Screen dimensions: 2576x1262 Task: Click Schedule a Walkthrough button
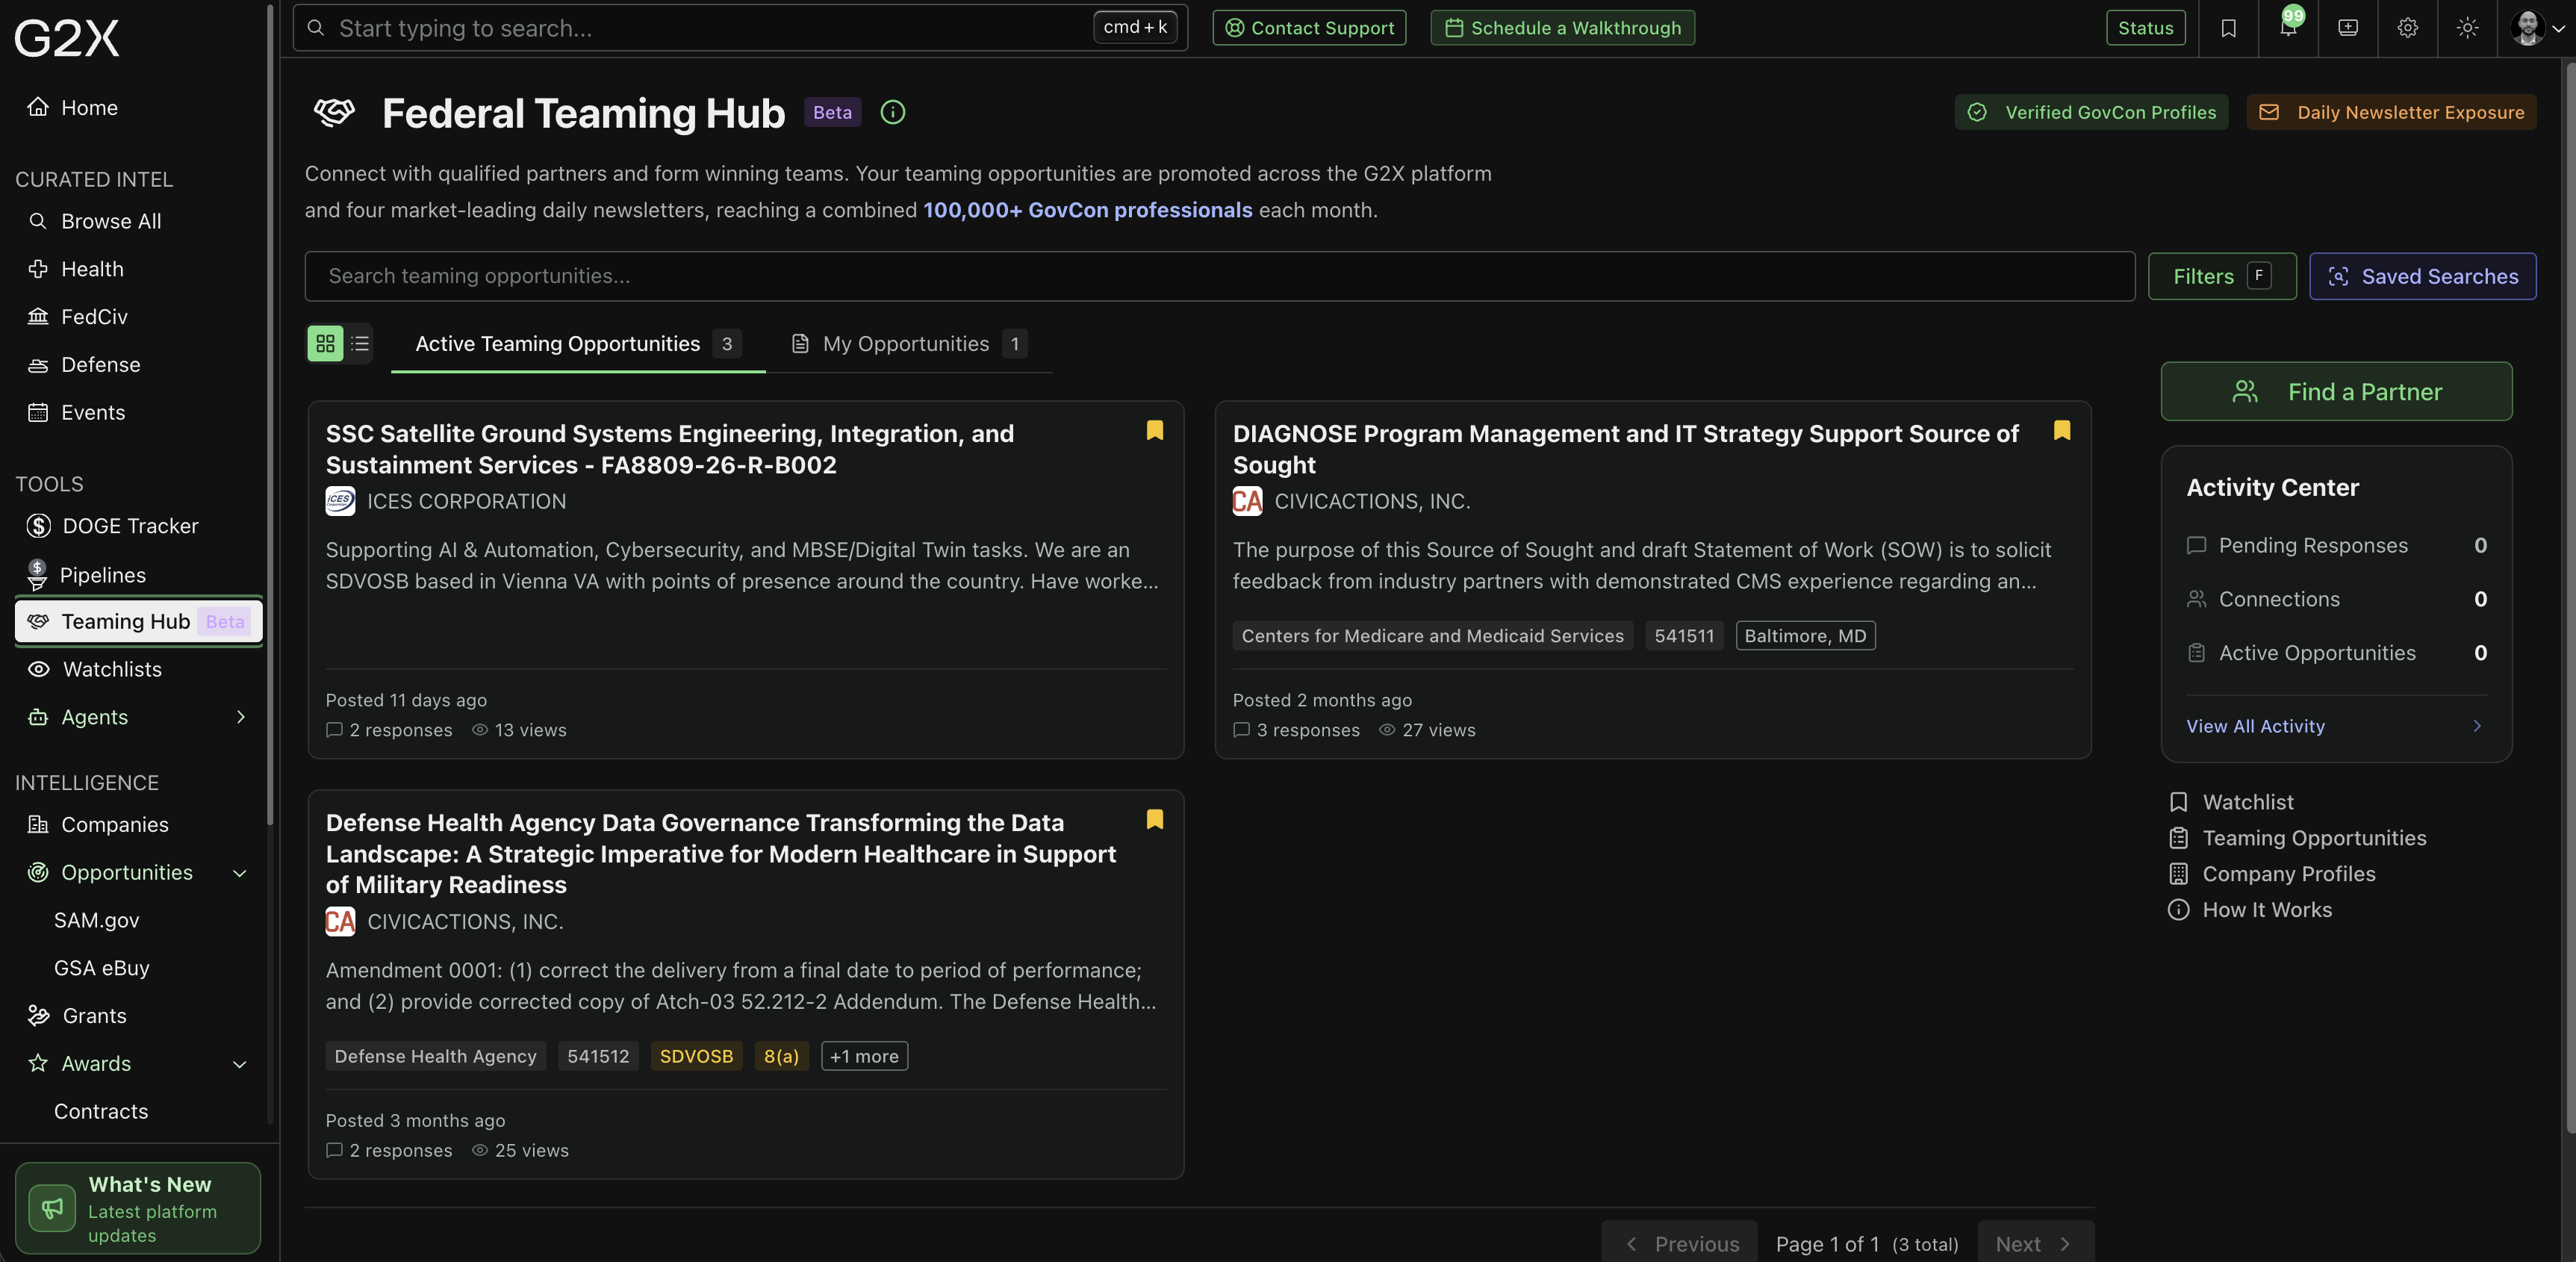click(x=1562, y=28)
